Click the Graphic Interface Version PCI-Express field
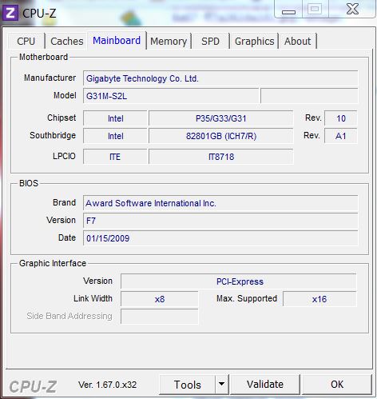 239,281
